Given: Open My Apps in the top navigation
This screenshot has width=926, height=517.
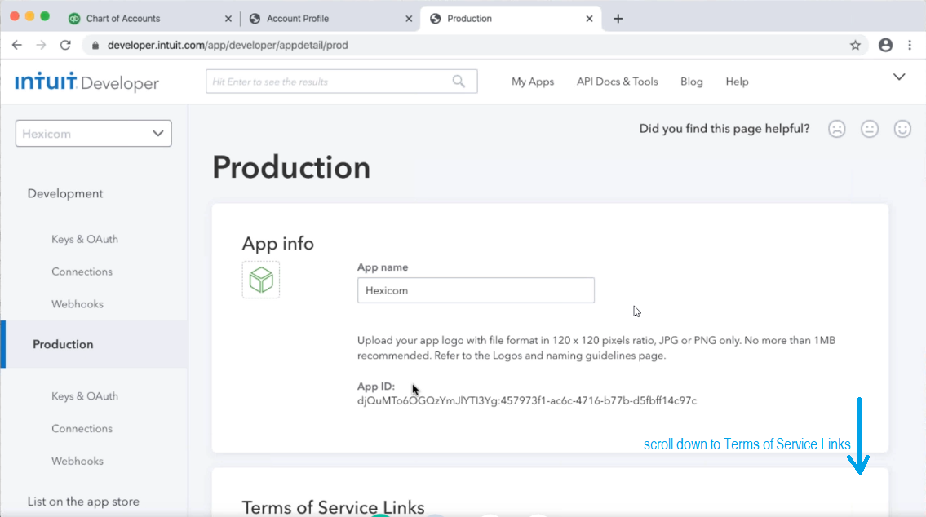Looking at the screenshot, I should click(x=533, y=82).
